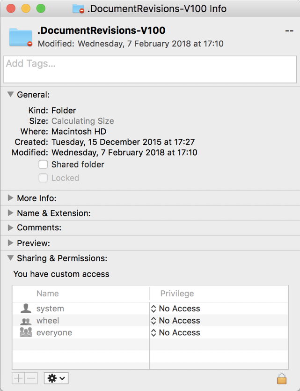Viewport: 300px width, 391px height.
Task: Click the Add Tags input field
Action: (150, 69)
